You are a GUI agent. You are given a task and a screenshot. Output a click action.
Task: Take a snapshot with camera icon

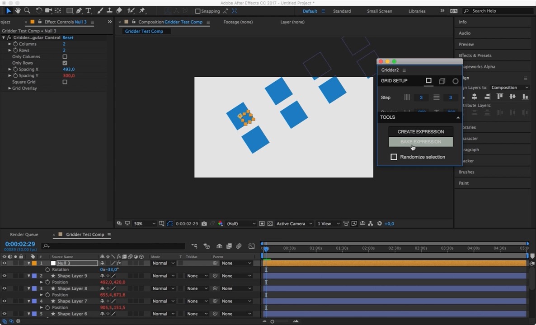(204, 223)
